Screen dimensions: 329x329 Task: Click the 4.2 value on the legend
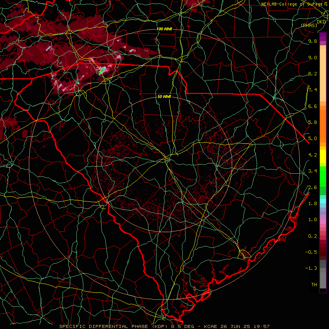point(313,155)
